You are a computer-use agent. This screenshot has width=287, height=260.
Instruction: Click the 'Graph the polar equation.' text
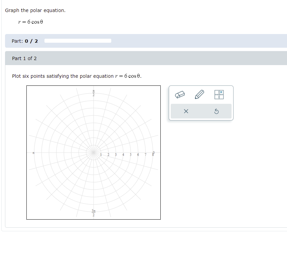pos(35,10)
